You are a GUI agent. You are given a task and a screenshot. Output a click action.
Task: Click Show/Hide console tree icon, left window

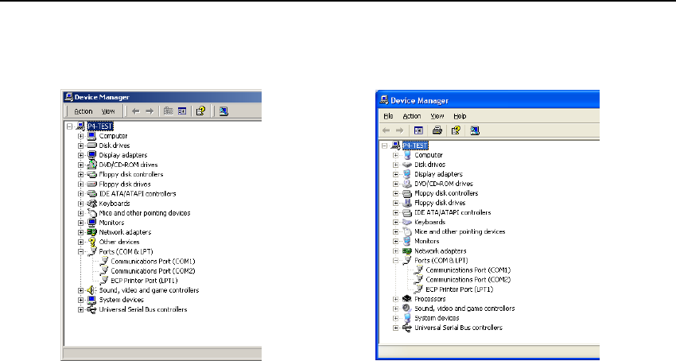pyautogui.click(x=182, y=111)
